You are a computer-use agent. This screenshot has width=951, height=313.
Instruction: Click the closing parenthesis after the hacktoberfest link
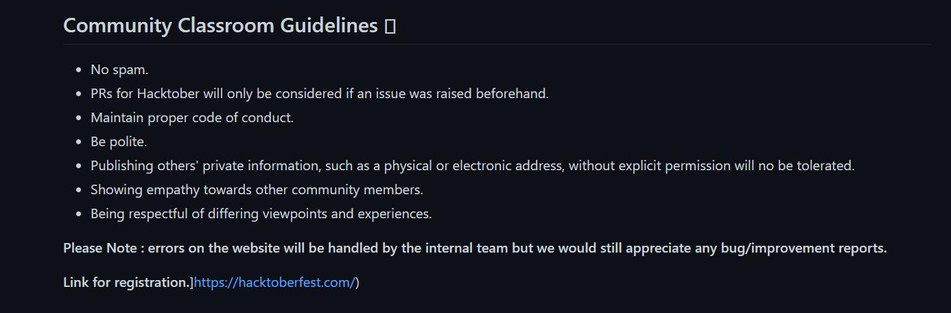tap(358, 282)
